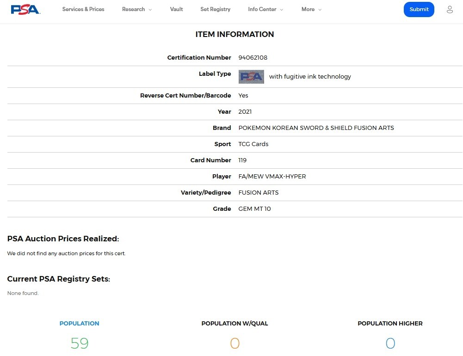Image resolution: width=463 pixels, height=356 pixels.
Task: Expand the More dropdown menu
Action: coord(311,9)
